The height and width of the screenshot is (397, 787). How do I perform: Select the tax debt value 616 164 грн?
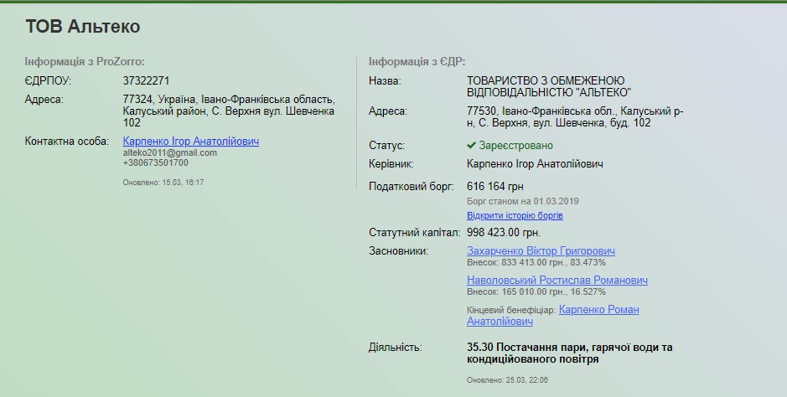(500, 186)
